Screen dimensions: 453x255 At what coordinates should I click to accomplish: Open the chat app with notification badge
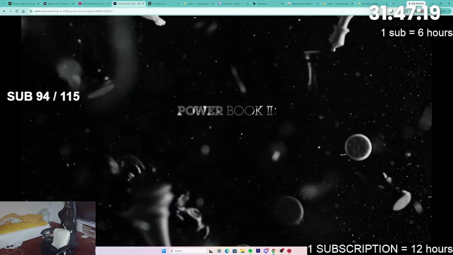266,251
